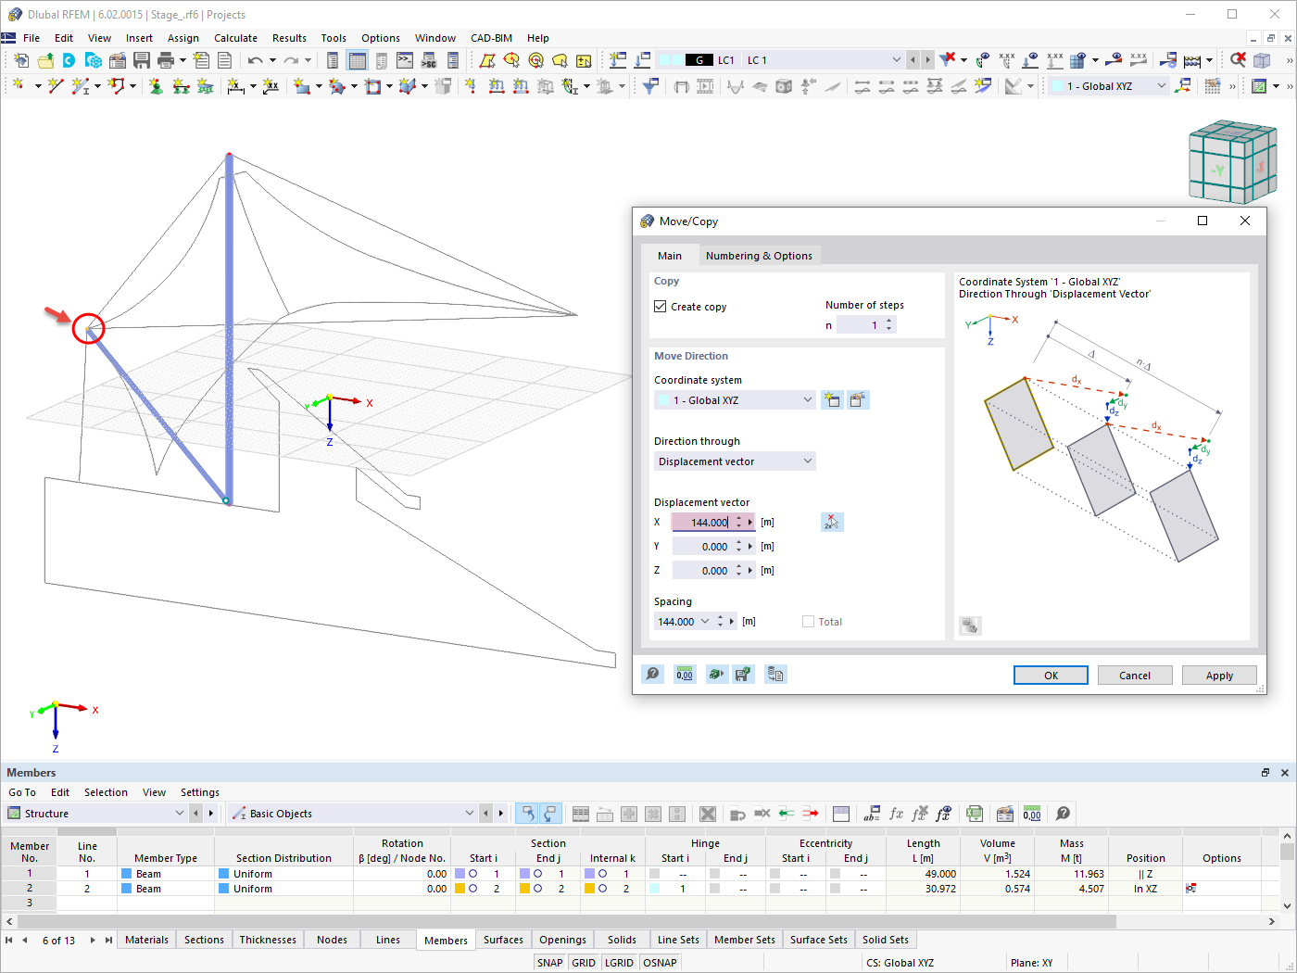
Task: Click the Uniform blue swatch in row 2
Action: 223,889
